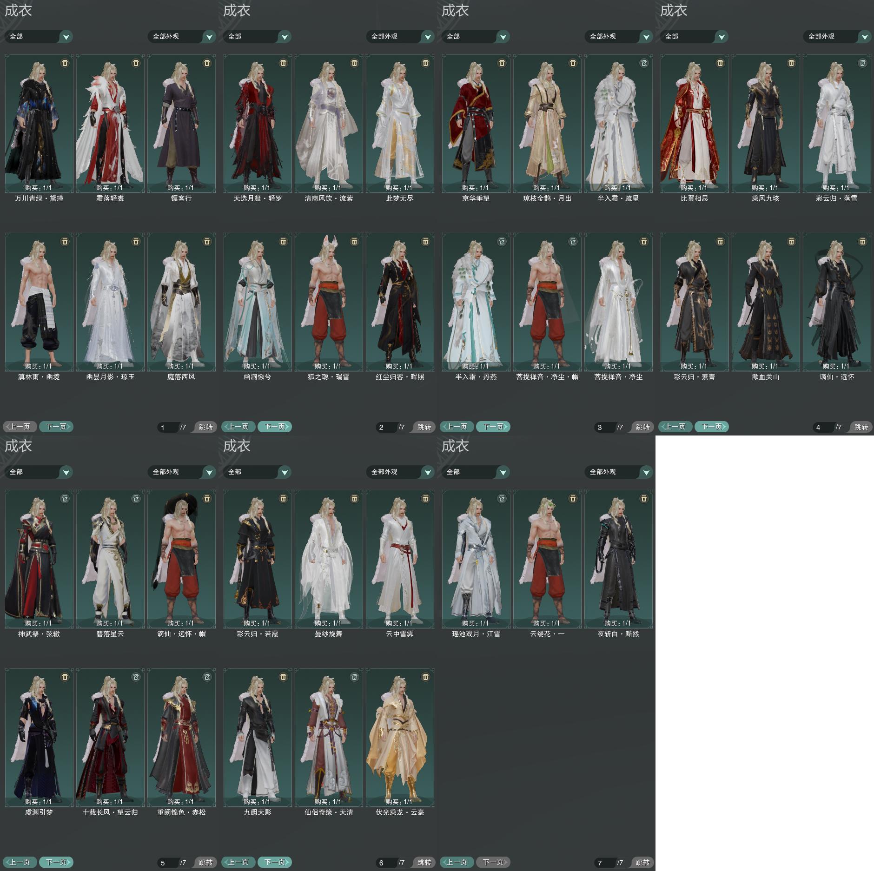Click corner icon on 神武祭·弦辙 outfit card
Image resolution: width=874 pixels, height=871 pixels.
[x=65, y=498]
